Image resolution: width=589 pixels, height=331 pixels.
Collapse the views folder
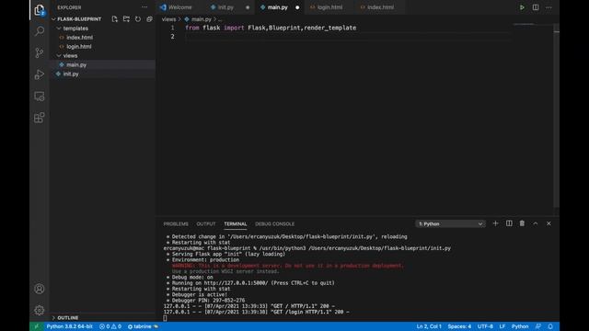click(x=59, y=55)
